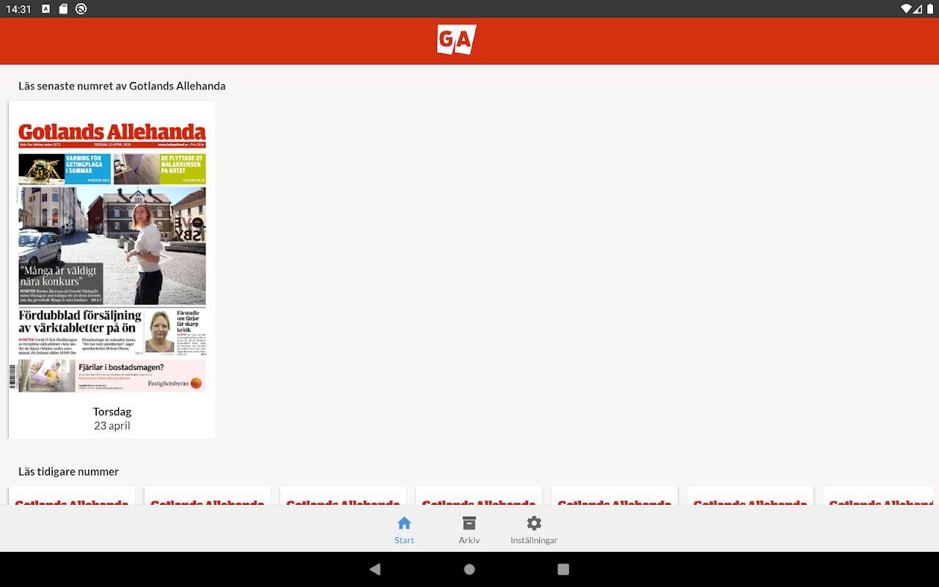Open Inställningar settings tab
The height and width of the screenshot is (587, 939).
click(534, 530)
